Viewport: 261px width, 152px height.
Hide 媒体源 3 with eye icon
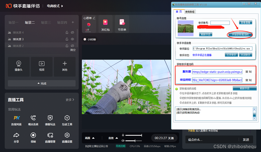coord(72,39)
